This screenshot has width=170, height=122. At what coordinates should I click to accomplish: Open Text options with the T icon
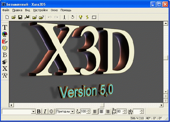coord(5,27)
